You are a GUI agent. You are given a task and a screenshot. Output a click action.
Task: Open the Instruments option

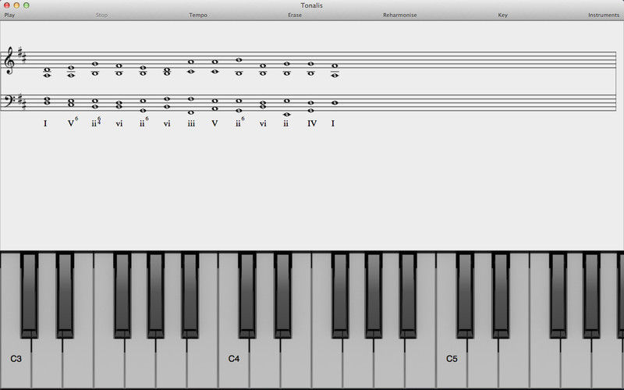[x=604, y=15]
